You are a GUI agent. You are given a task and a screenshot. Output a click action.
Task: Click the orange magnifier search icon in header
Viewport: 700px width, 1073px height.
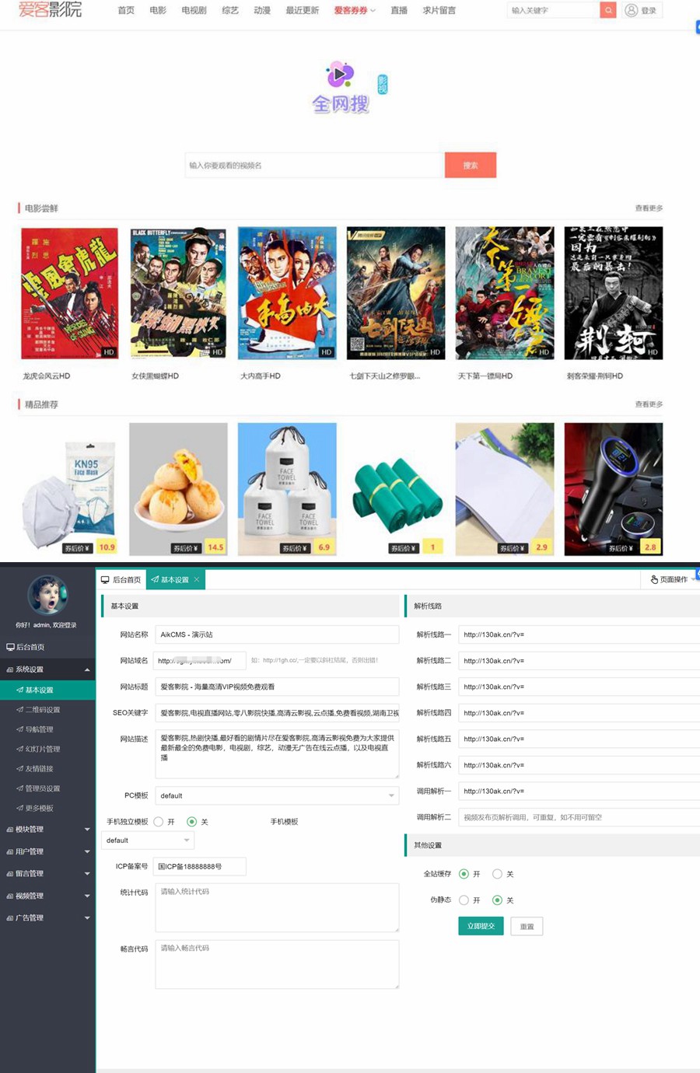click(x=608, y=10)
